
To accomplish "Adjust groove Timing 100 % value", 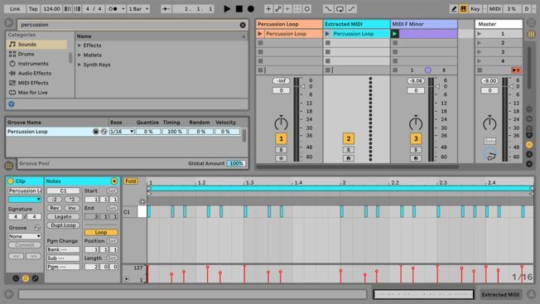I will [174, 132].
